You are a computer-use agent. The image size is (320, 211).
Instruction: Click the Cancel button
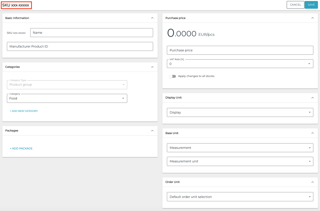[x=295, y=5]
